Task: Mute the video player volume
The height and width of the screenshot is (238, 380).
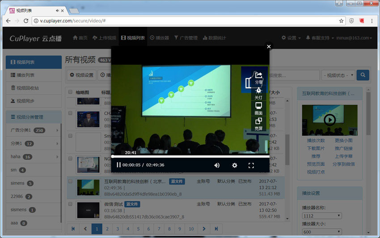Action: click(217, 165)
